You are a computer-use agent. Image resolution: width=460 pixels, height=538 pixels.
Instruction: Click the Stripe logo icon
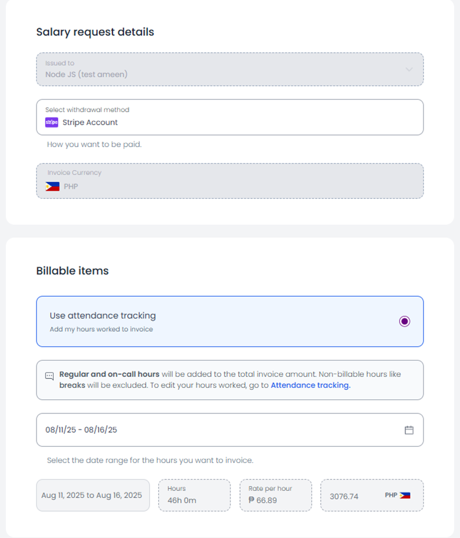52,123
